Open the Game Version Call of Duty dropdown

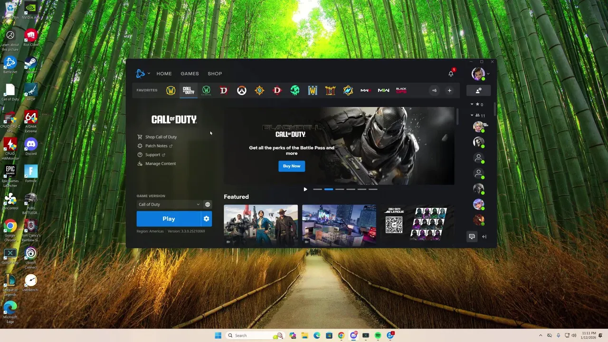[169, 204]
